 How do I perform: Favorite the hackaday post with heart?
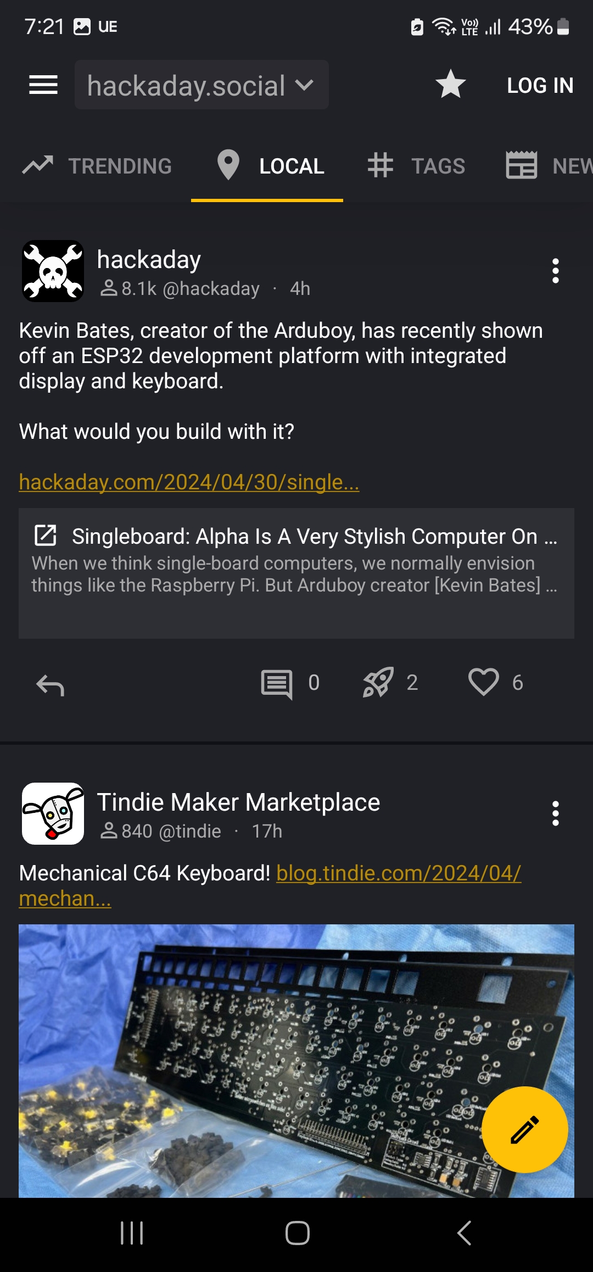click(483, 682)
